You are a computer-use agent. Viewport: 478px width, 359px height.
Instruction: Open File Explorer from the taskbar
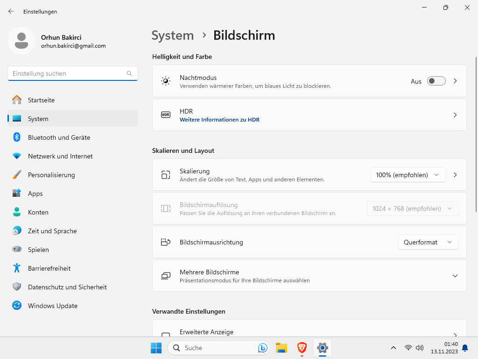tap(281, 348)
